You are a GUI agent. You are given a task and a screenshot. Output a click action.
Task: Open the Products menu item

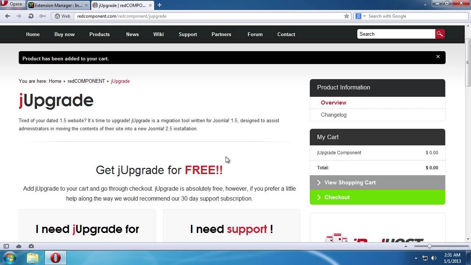pos(99,34)
